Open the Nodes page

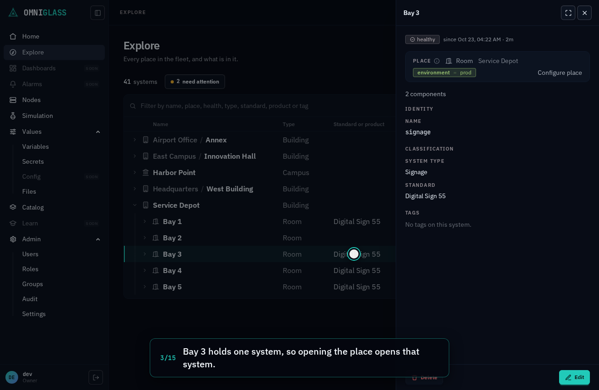click(x=54, y=100)
